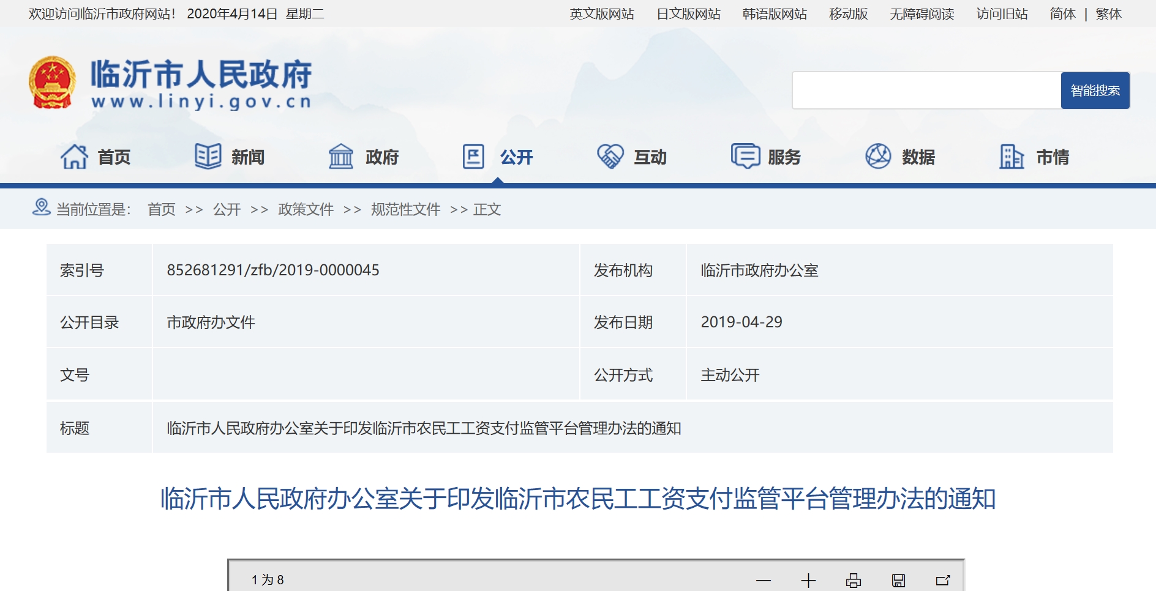The image size is (1156, 591).
Task: Click the 文号 label cell
Action: point(99,374)
